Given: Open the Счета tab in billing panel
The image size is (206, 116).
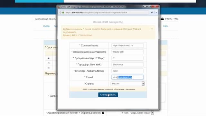Looking at the screenshot, I should tap(46, 26).
